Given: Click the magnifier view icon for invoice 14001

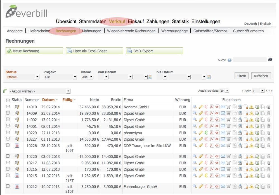Looking at the screenshot, I should tap(195, 126).
